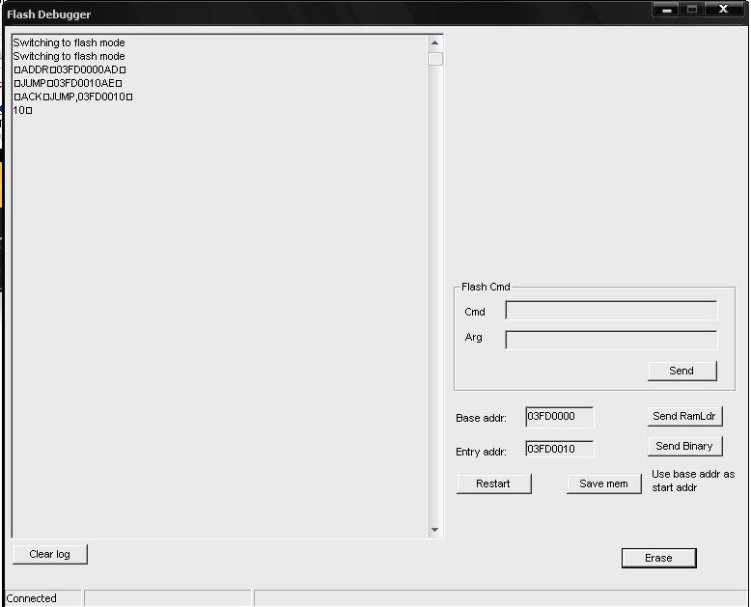Screen dimensions: 751x607
Task: Click the 'Entry addr:' label
Action: tap(481, 452)
